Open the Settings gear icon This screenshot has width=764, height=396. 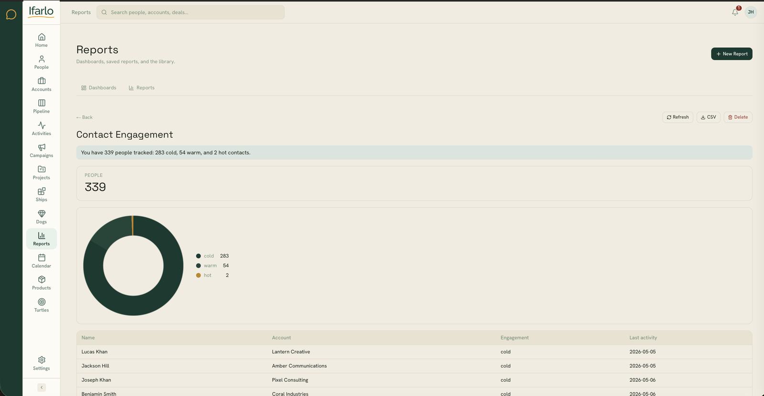[42, 360]
